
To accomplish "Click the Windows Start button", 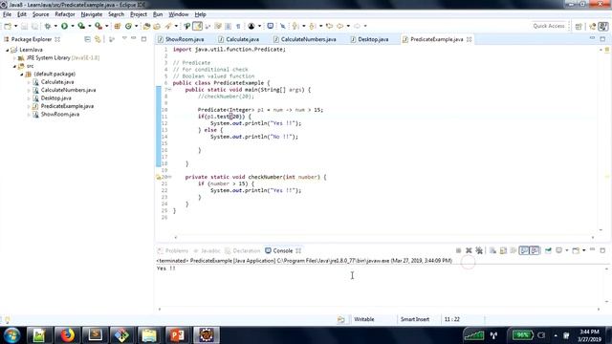I will click(x=11, y=335).
